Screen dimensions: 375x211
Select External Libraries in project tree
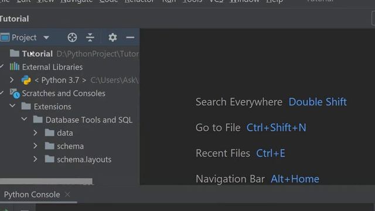click(x=52, y=67)
